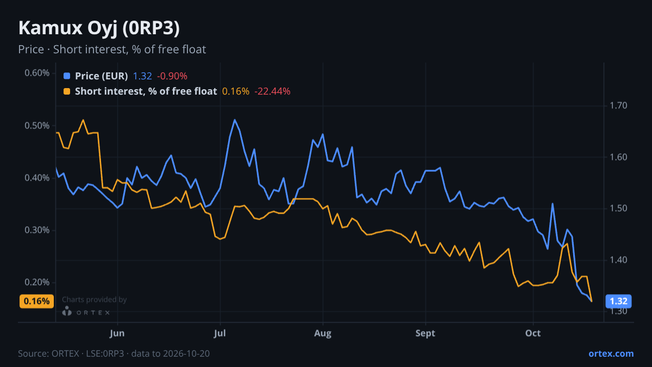Click the 1.30 right axis label

point(619,311)
